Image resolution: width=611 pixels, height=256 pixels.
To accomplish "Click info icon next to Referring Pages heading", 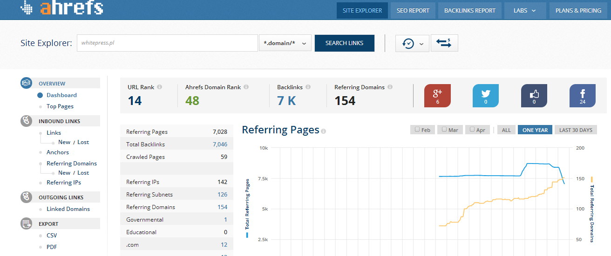I will pos(324,131).
